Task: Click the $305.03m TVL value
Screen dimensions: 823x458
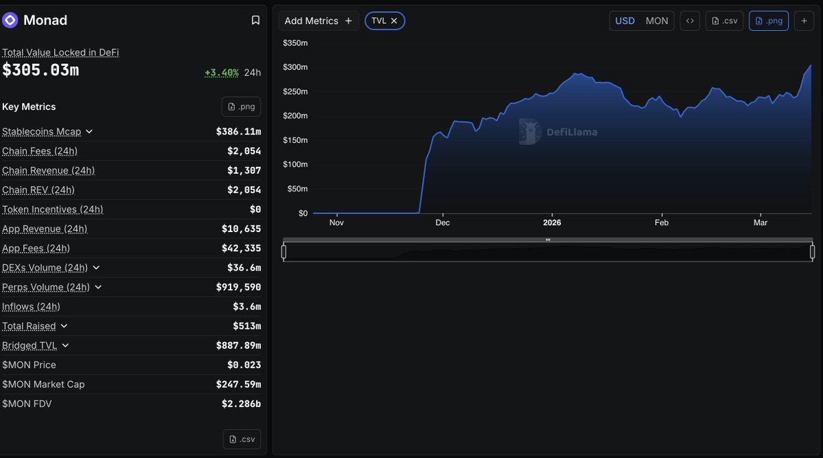Action: click(x=40, y=70)
